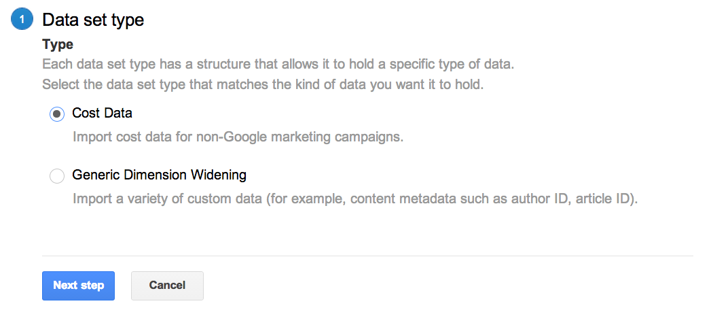
Task: Choose the Generic Dimension Widening radio button
Action: (x=56, y=175)
